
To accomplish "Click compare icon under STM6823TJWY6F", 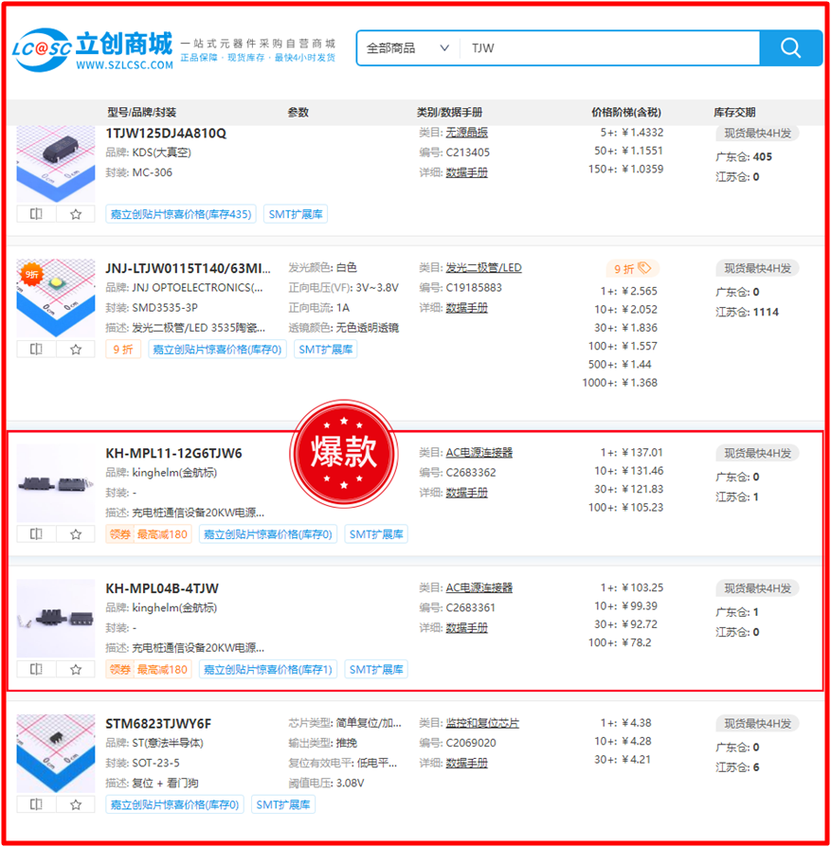I will click(x=36, y=804).
